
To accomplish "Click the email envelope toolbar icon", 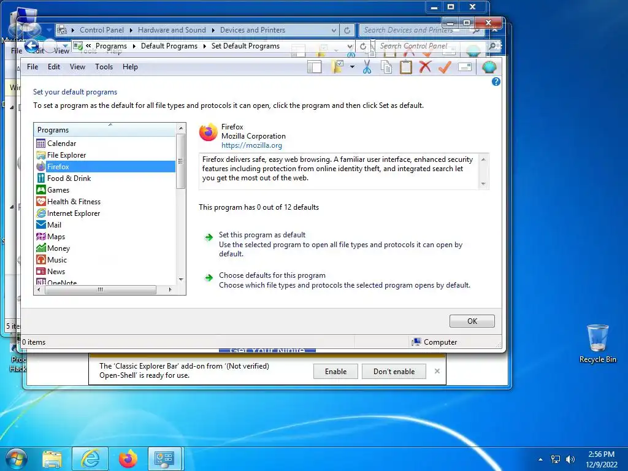I will [x=465, y=67].
